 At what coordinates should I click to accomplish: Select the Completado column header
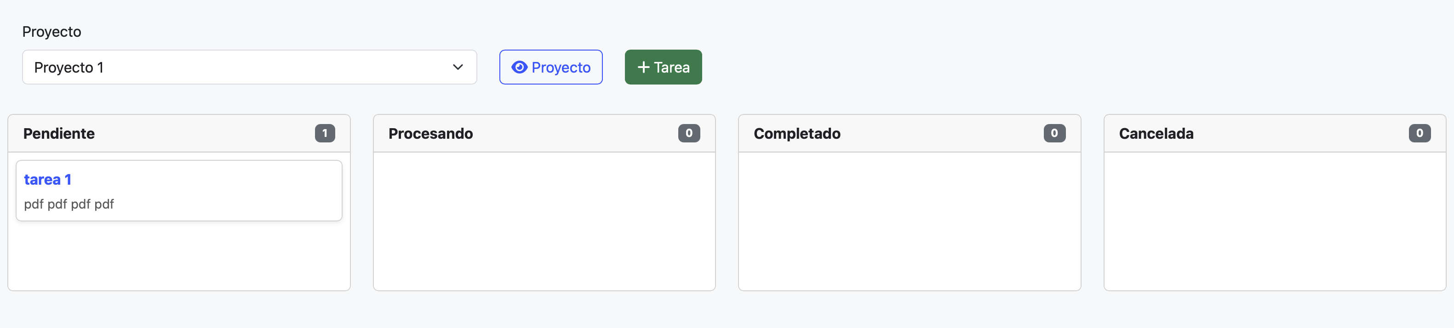(796, 134)
